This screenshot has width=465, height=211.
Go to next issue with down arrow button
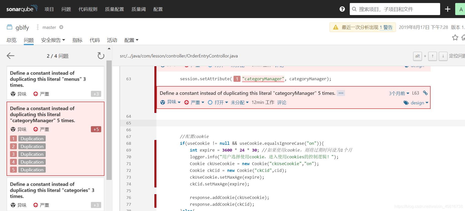(x=443, y=56)
